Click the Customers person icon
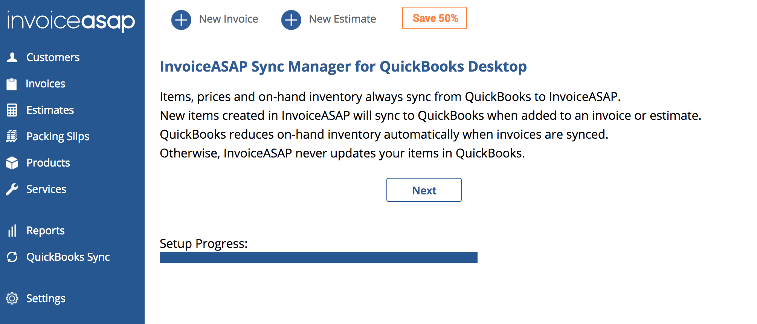The height and width of the screenshot is (324, 757). tap(12, 57)
